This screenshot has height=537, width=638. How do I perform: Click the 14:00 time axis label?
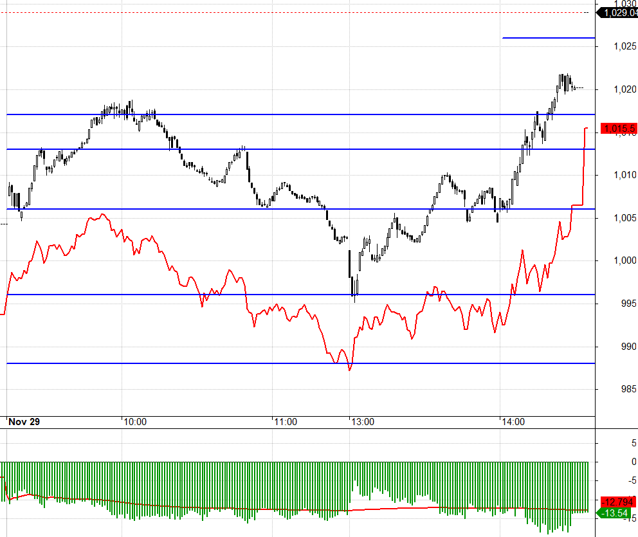tap(513, 423)
